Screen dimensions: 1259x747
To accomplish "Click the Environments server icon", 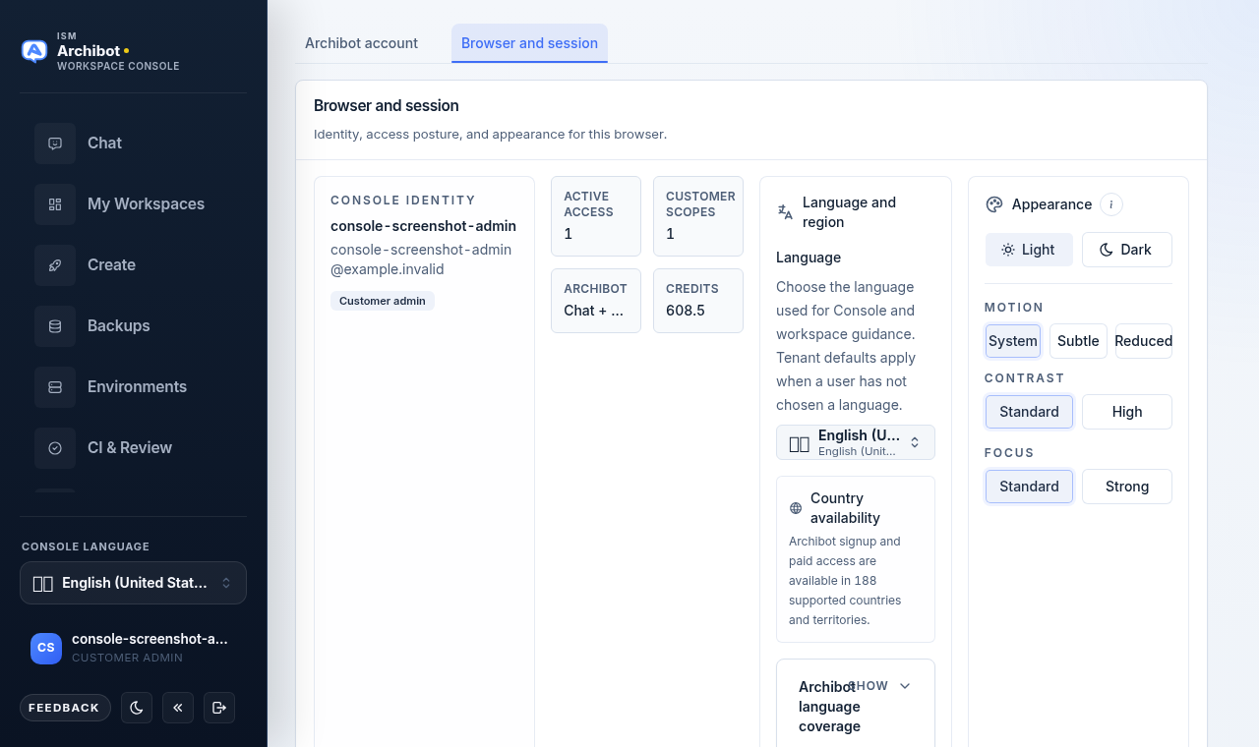I will tap(55, 387).
